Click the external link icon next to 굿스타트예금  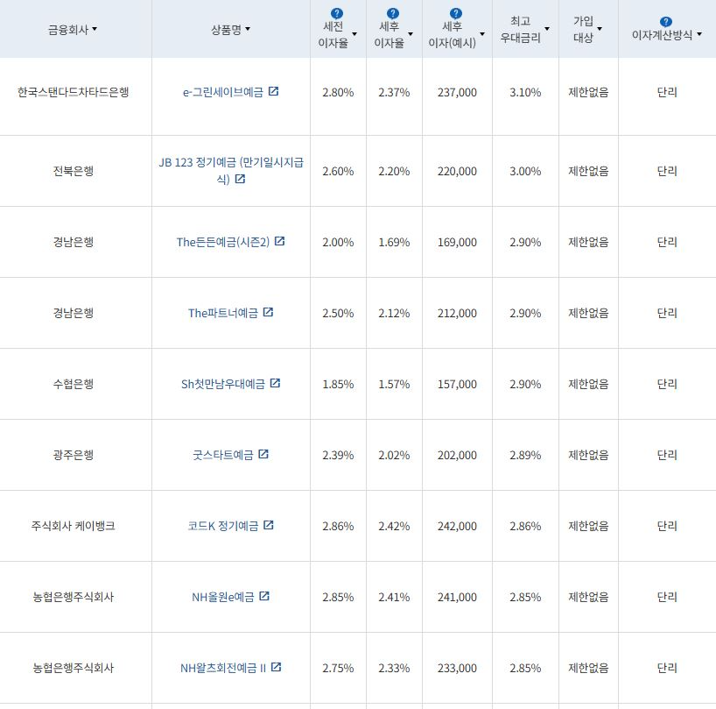[x=264, y=454]
